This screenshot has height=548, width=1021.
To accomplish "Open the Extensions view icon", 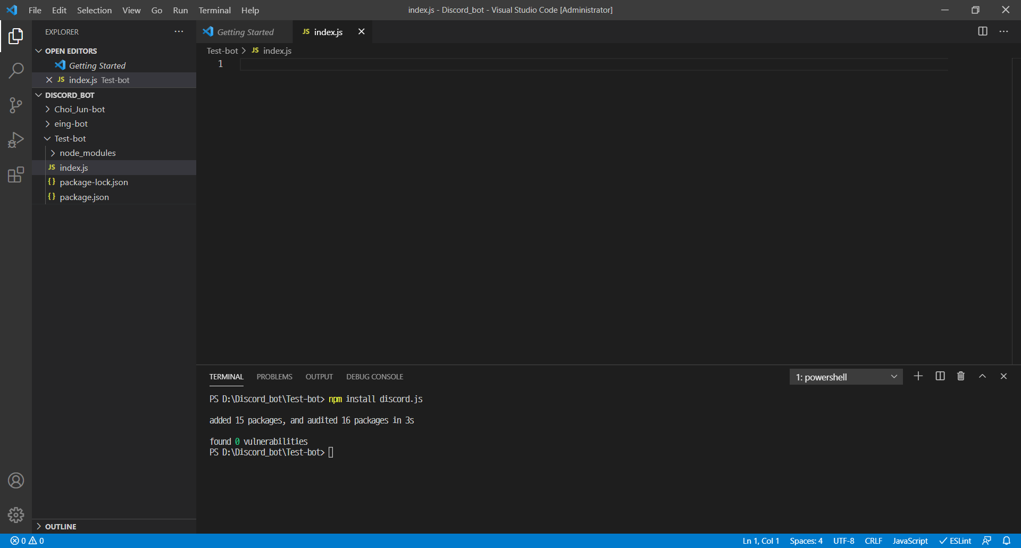I will pyautogui.click(x=16, y=175).
